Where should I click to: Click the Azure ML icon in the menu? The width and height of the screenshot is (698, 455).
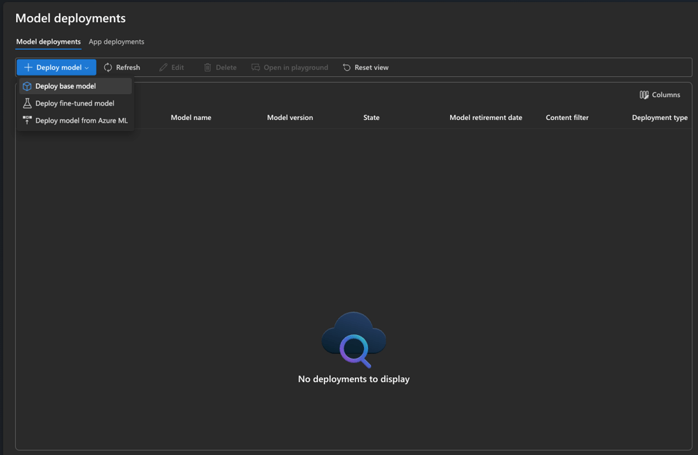tap(26, 120)
